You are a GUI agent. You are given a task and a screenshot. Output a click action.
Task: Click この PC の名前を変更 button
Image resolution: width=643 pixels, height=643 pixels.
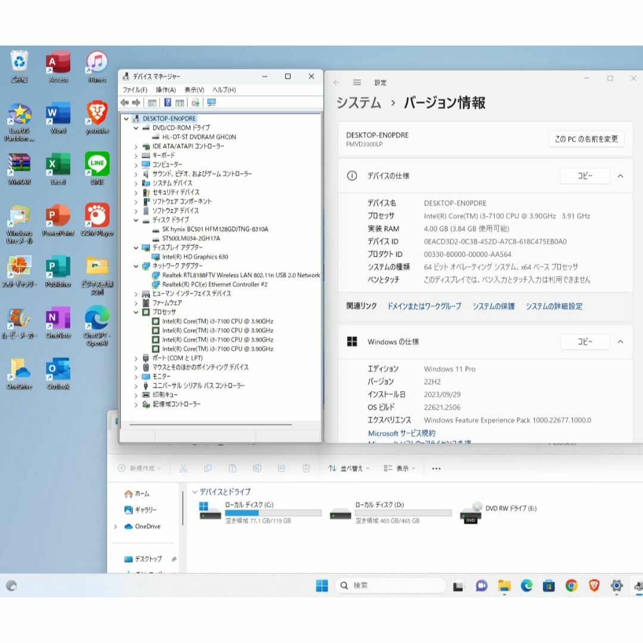click(586, 139)
